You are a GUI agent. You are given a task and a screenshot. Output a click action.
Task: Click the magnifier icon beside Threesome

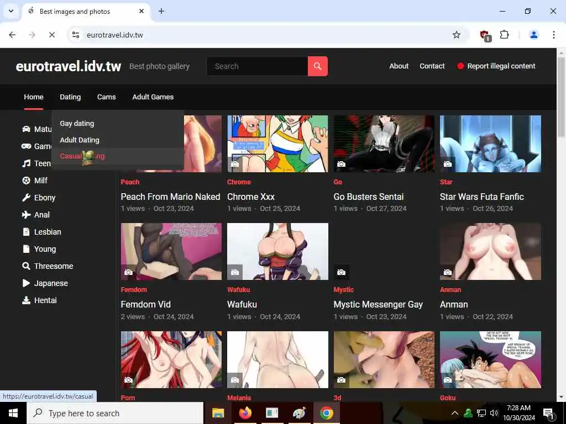tap(26, 266)
